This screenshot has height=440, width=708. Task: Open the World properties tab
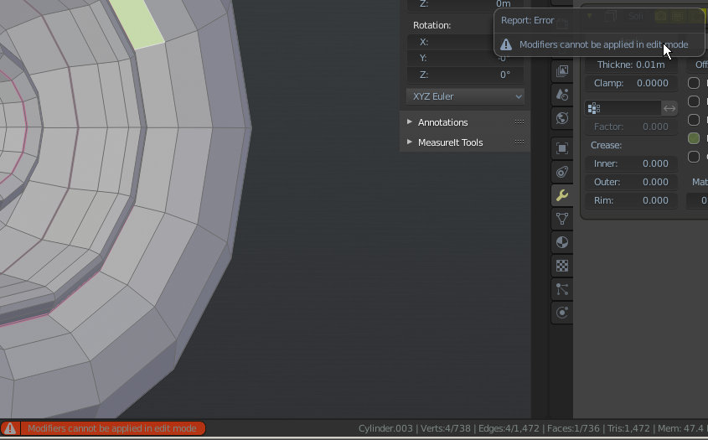[x=562, y=118]
